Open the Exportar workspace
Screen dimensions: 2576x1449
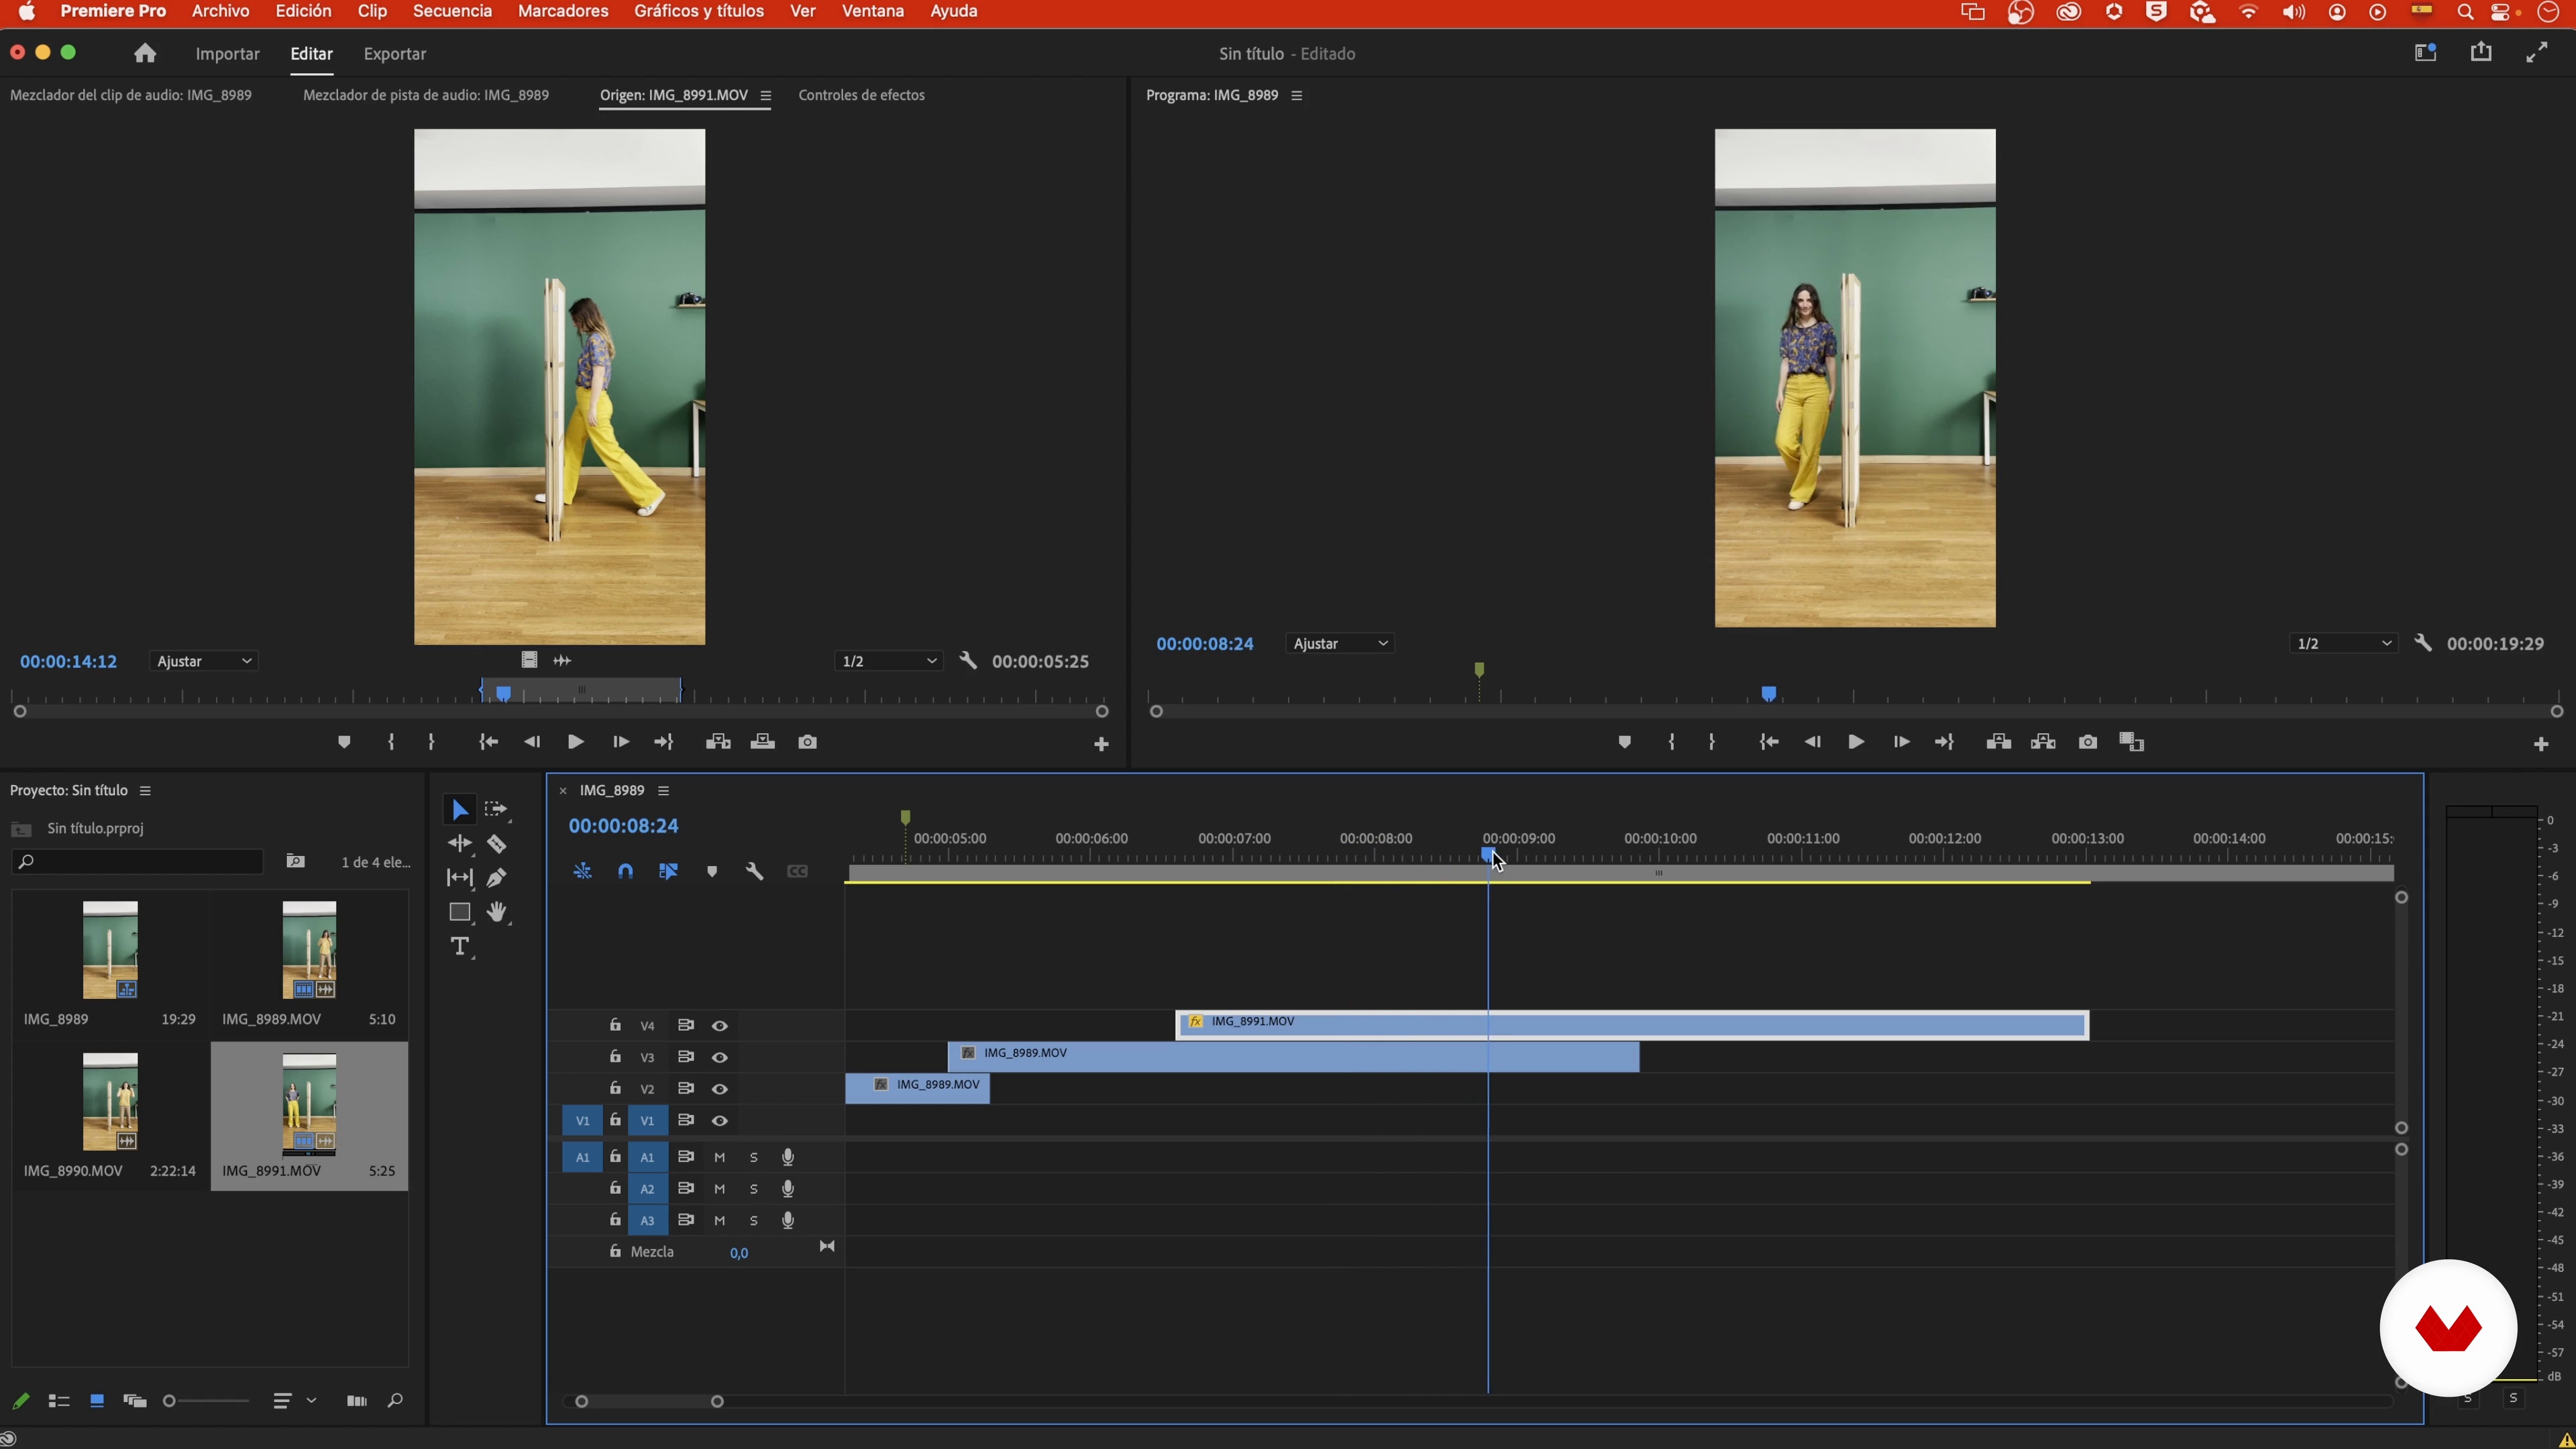(x=394, y=54)
